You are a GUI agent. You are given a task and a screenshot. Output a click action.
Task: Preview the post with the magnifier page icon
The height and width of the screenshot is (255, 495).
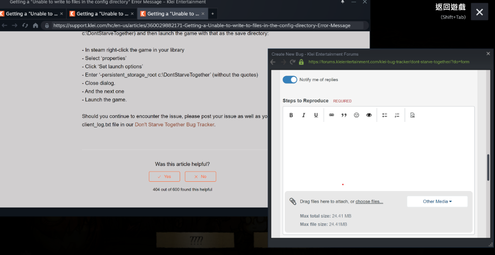point(412,115)
